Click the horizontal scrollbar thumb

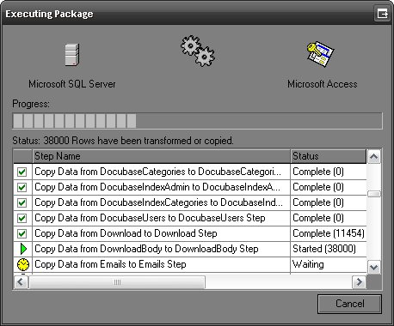pos(117,282)
